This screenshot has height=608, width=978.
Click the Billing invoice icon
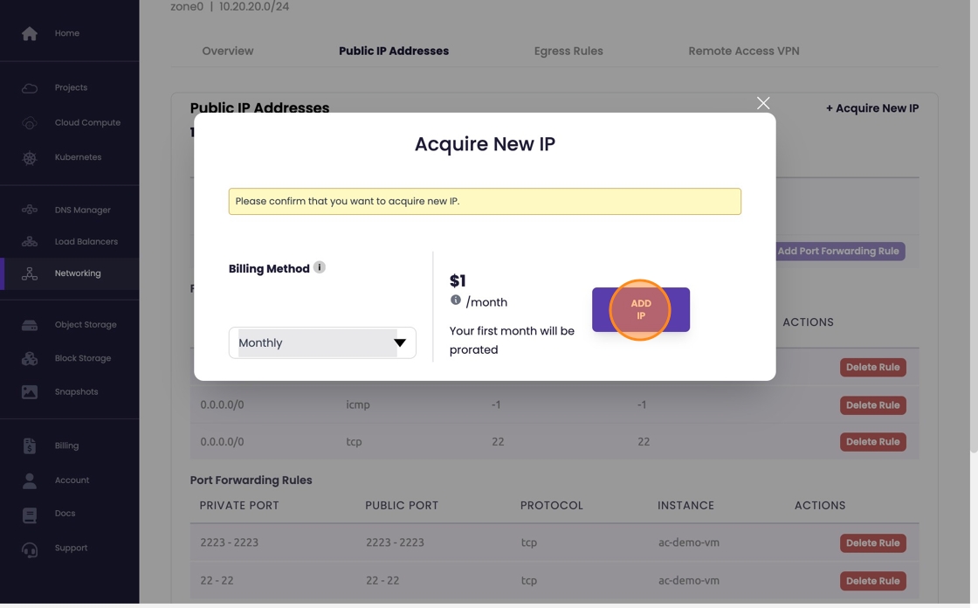point(30,446)
